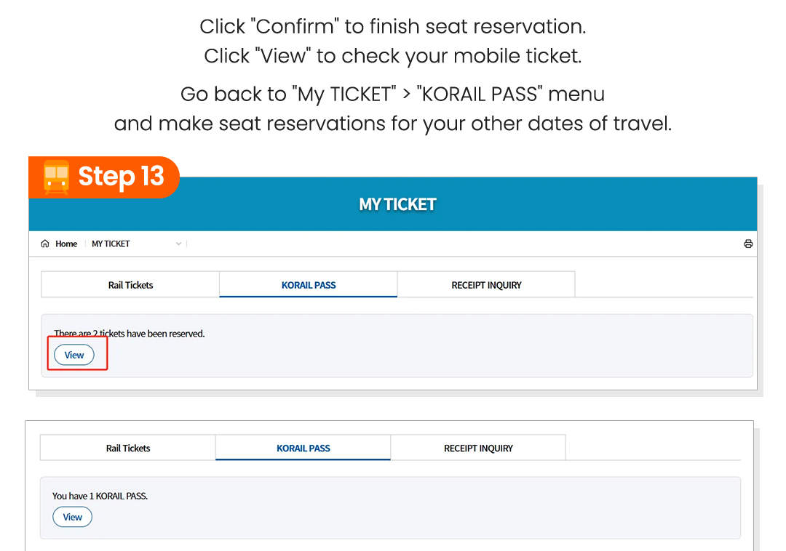The width and height of the screenshot is (786, 551).
Task: Select KORAIL PASS in the lower panel
Action: (x=302, y=449)
